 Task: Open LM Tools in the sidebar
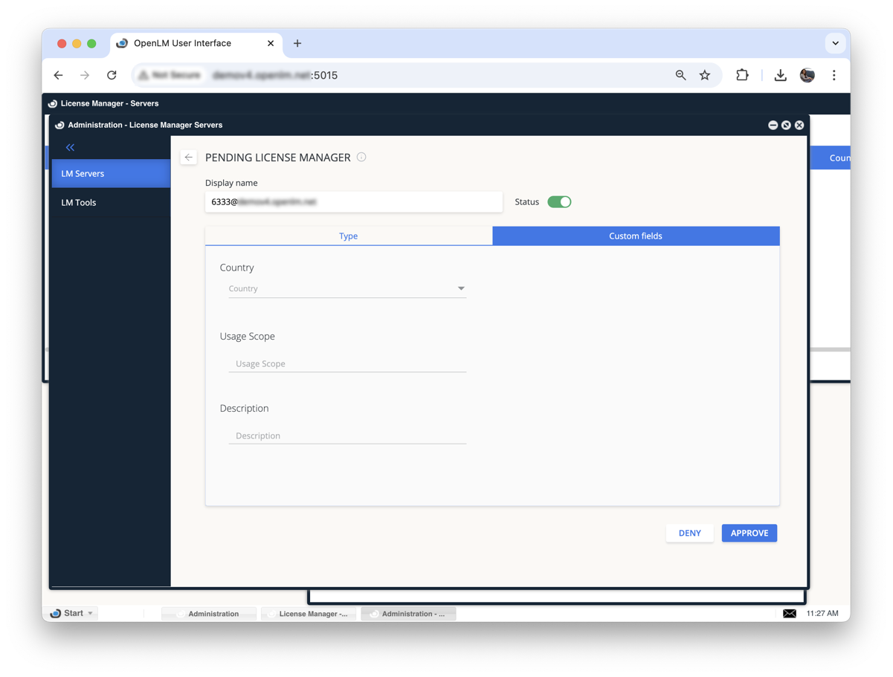tap(79, 202)
